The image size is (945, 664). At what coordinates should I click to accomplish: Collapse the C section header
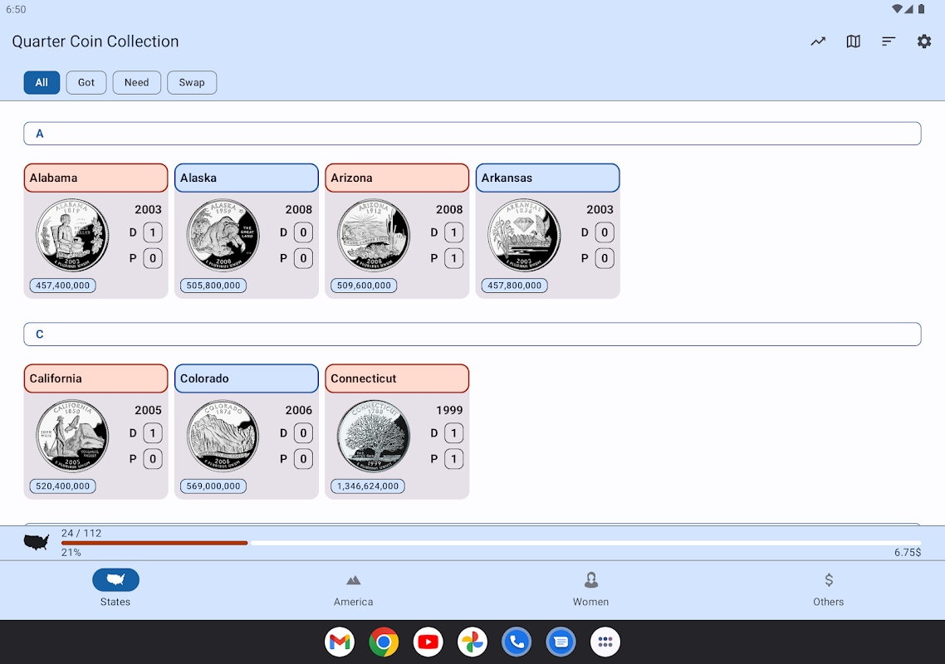[x=472, y=334]
